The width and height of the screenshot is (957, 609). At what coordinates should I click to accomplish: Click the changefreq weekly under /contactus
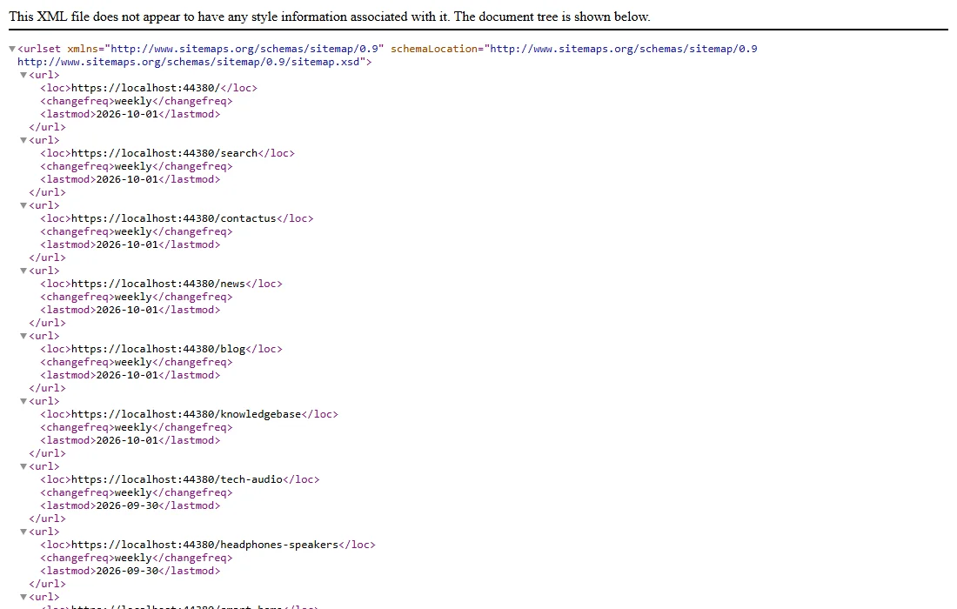[x=133, y=232]
